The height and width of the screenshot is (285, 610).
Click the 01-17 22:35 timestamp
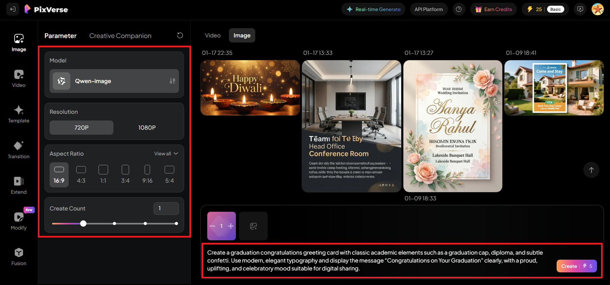(x=217, y=53)
